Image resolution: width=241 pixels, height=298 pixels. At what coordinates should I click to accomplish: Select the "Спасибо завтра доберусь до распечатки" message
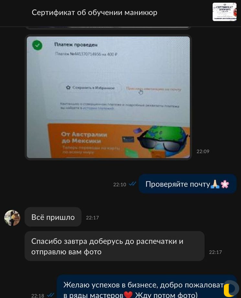point(115,246)
